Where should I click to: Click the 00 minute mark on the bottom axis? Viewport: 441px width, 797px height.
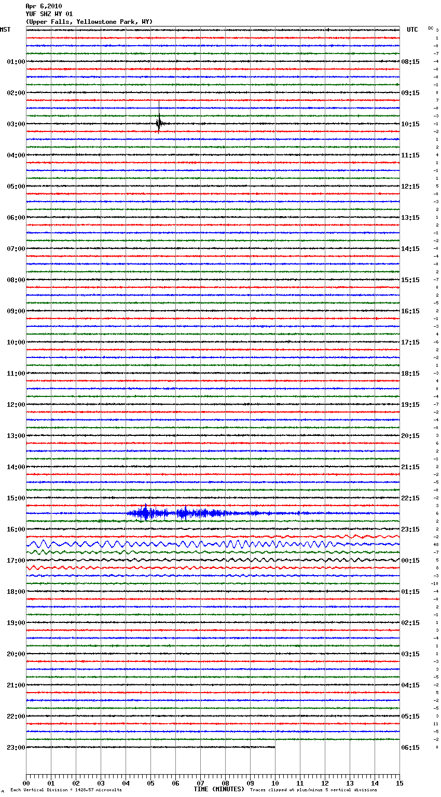coord(26,783)
